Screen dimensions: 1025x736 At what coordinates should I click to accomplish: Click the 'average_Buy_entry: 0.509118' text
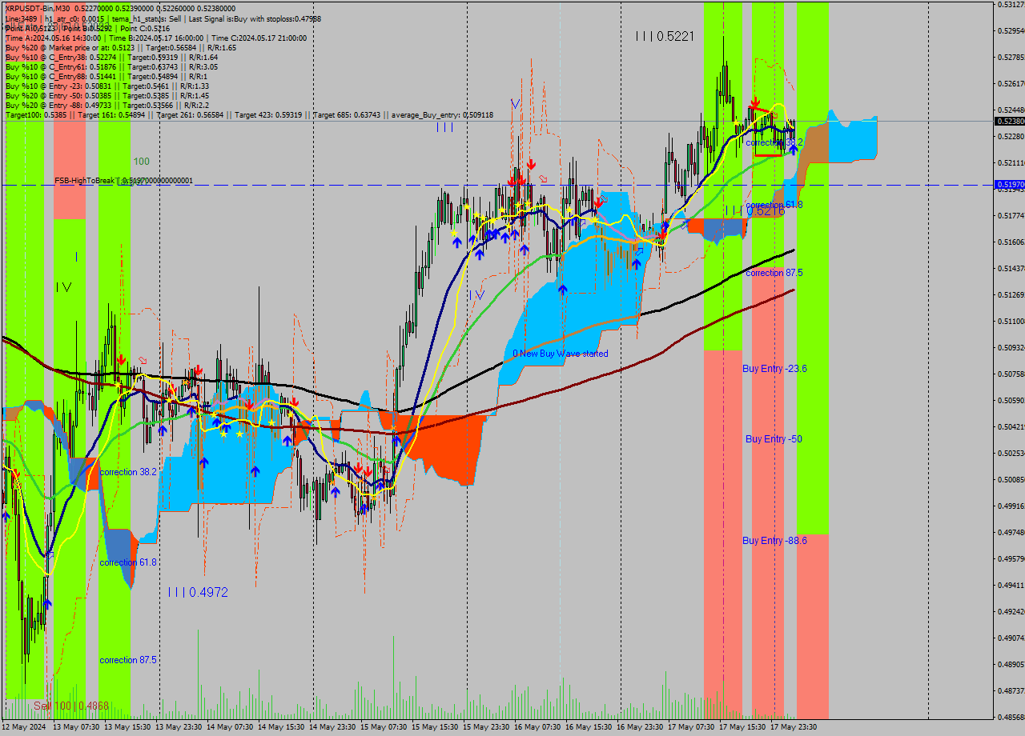pyautogui.click(x=442, y=115)
